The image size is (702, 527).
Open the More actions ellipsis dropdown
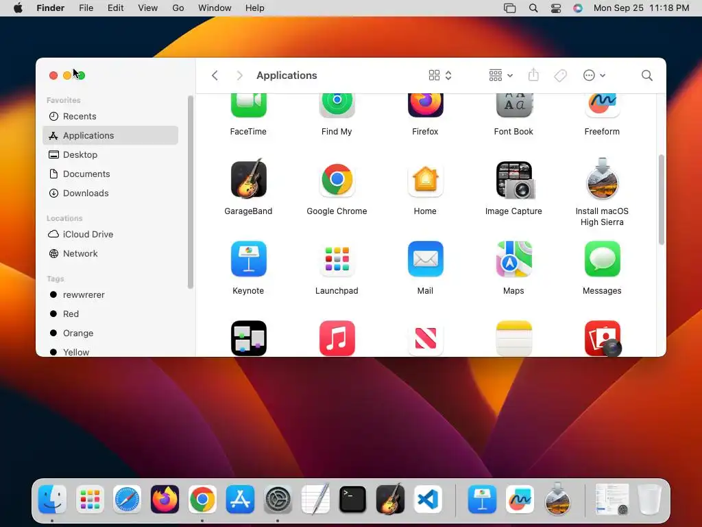point(594,75)
